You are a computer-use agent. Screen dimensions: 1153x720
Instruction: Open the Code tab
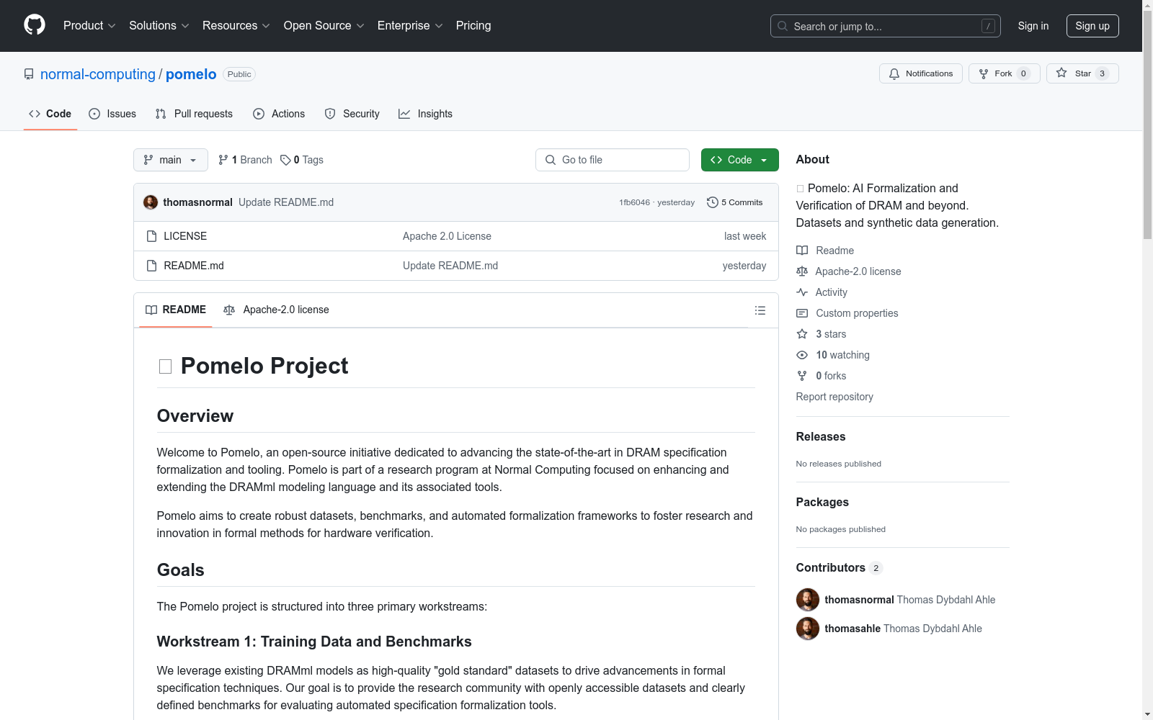[x=50, y=114]
